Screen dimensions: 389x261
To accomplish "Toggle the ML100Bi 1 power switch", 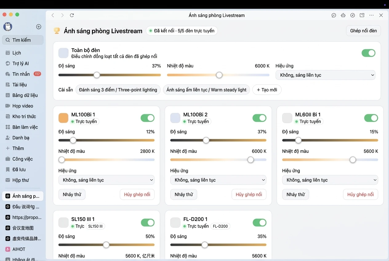I will pos(147,118).
